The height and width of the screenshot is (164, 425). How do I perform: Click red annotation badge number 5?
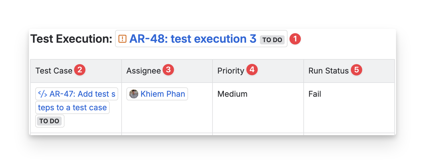357,70
